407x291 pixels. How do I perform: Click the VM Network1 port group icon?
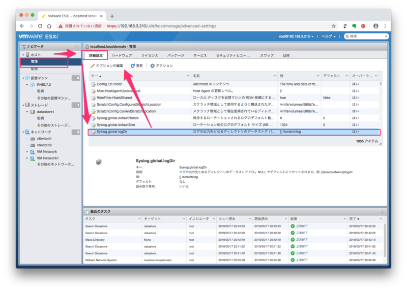(32, 158)
